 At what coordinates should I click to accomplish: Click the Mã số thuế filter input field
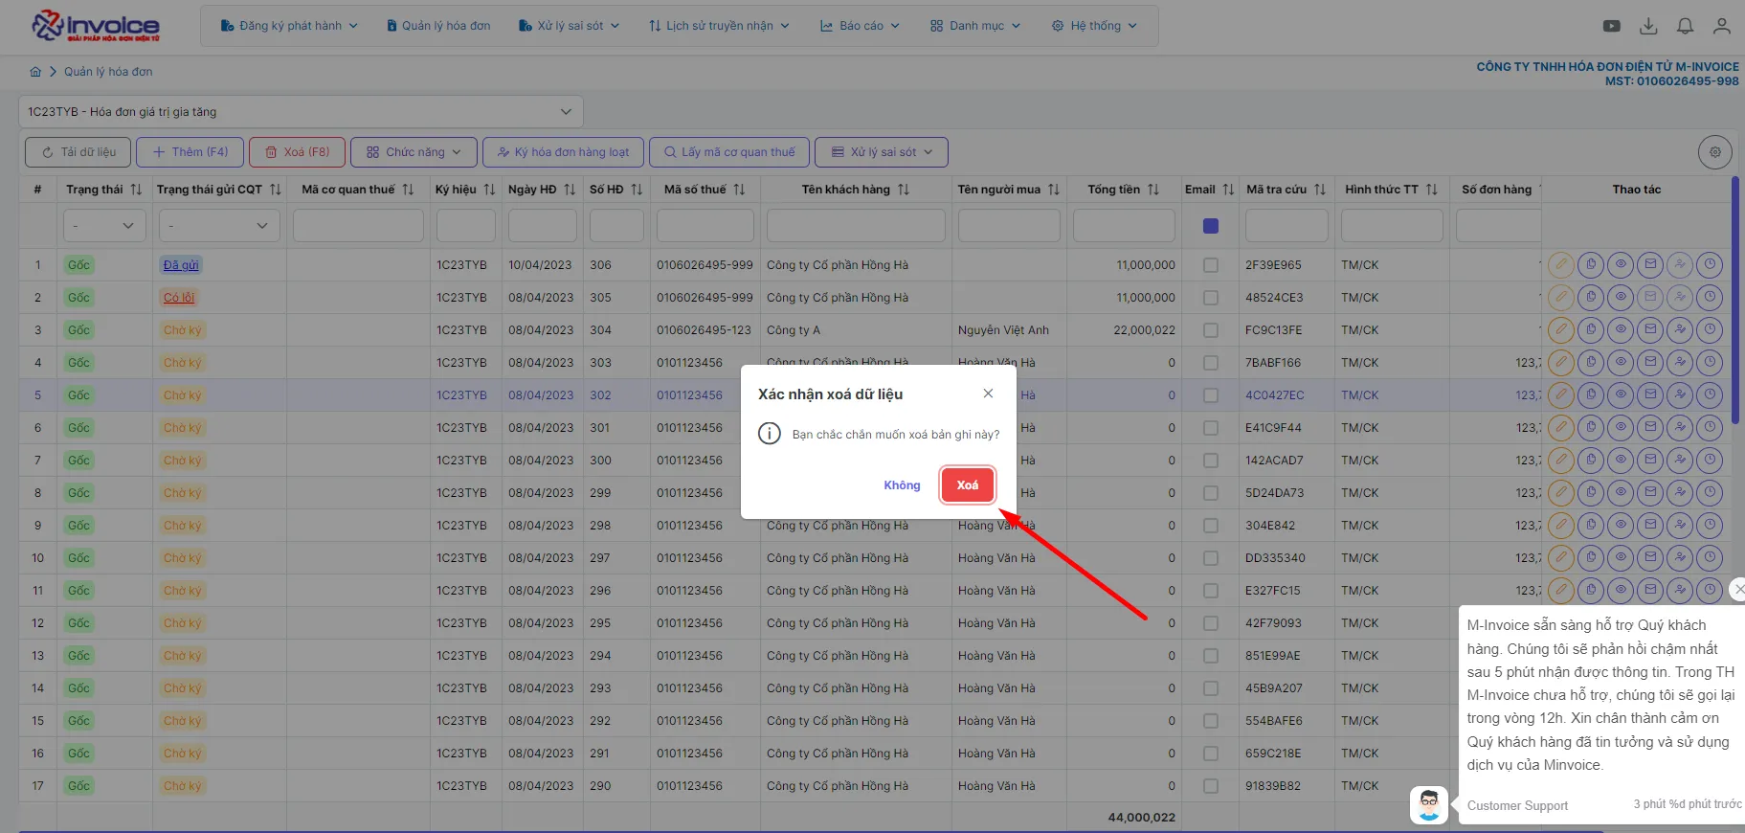[x=705, y=226]
